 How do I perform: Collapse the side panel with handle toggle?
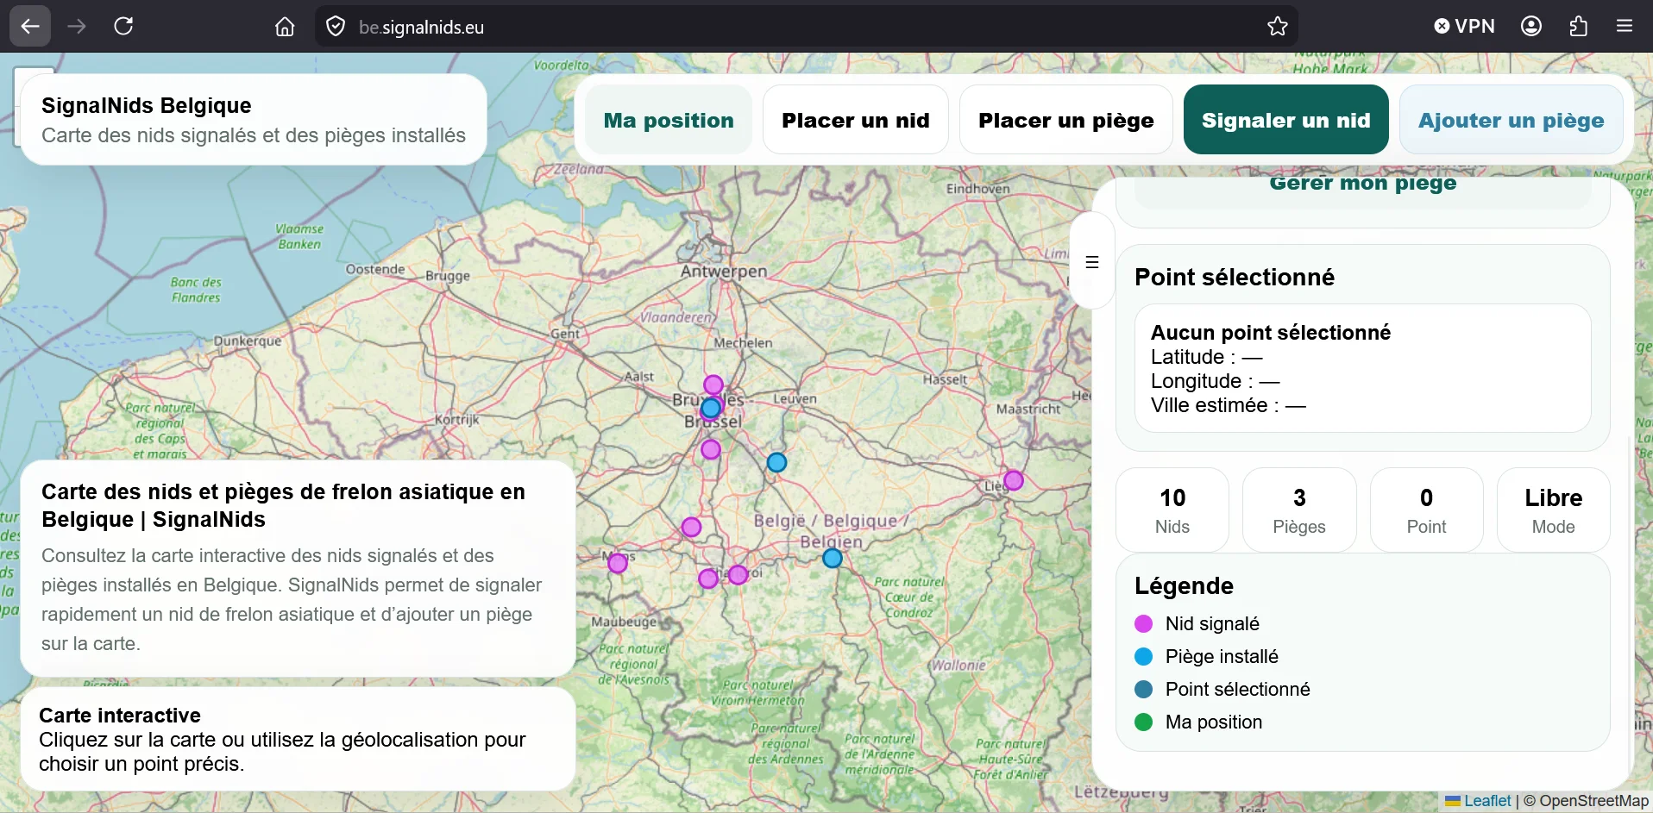1091,262
